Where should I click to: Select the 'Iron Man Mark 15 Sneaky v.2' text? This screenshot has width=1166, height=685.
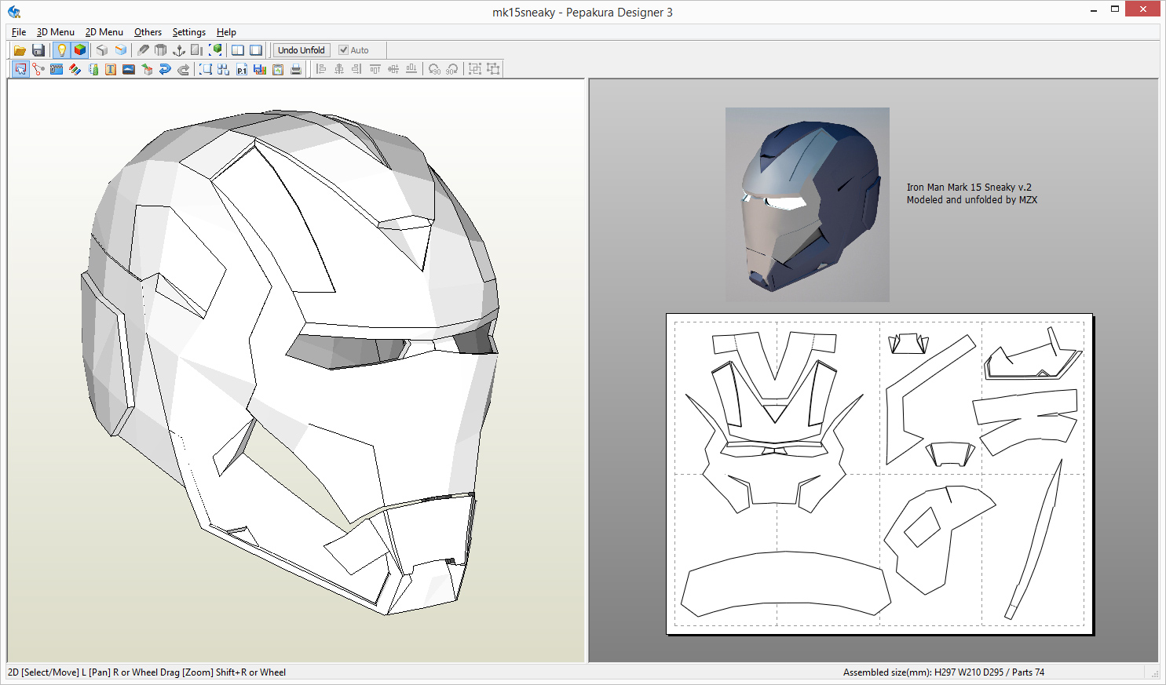(969, 188)
